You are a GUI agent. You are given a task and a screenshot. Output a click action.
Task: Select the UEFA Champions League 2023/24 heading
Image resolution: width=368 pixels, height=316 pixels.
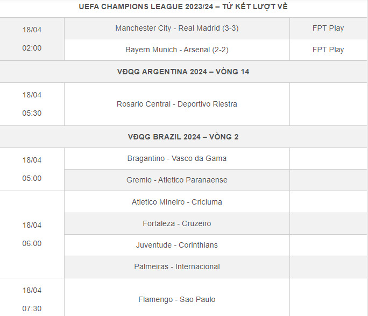183,6
